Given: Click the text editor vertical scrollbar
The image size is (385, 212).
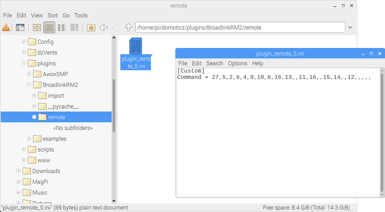Looking at the screenshot, I should tap(382, 132).
